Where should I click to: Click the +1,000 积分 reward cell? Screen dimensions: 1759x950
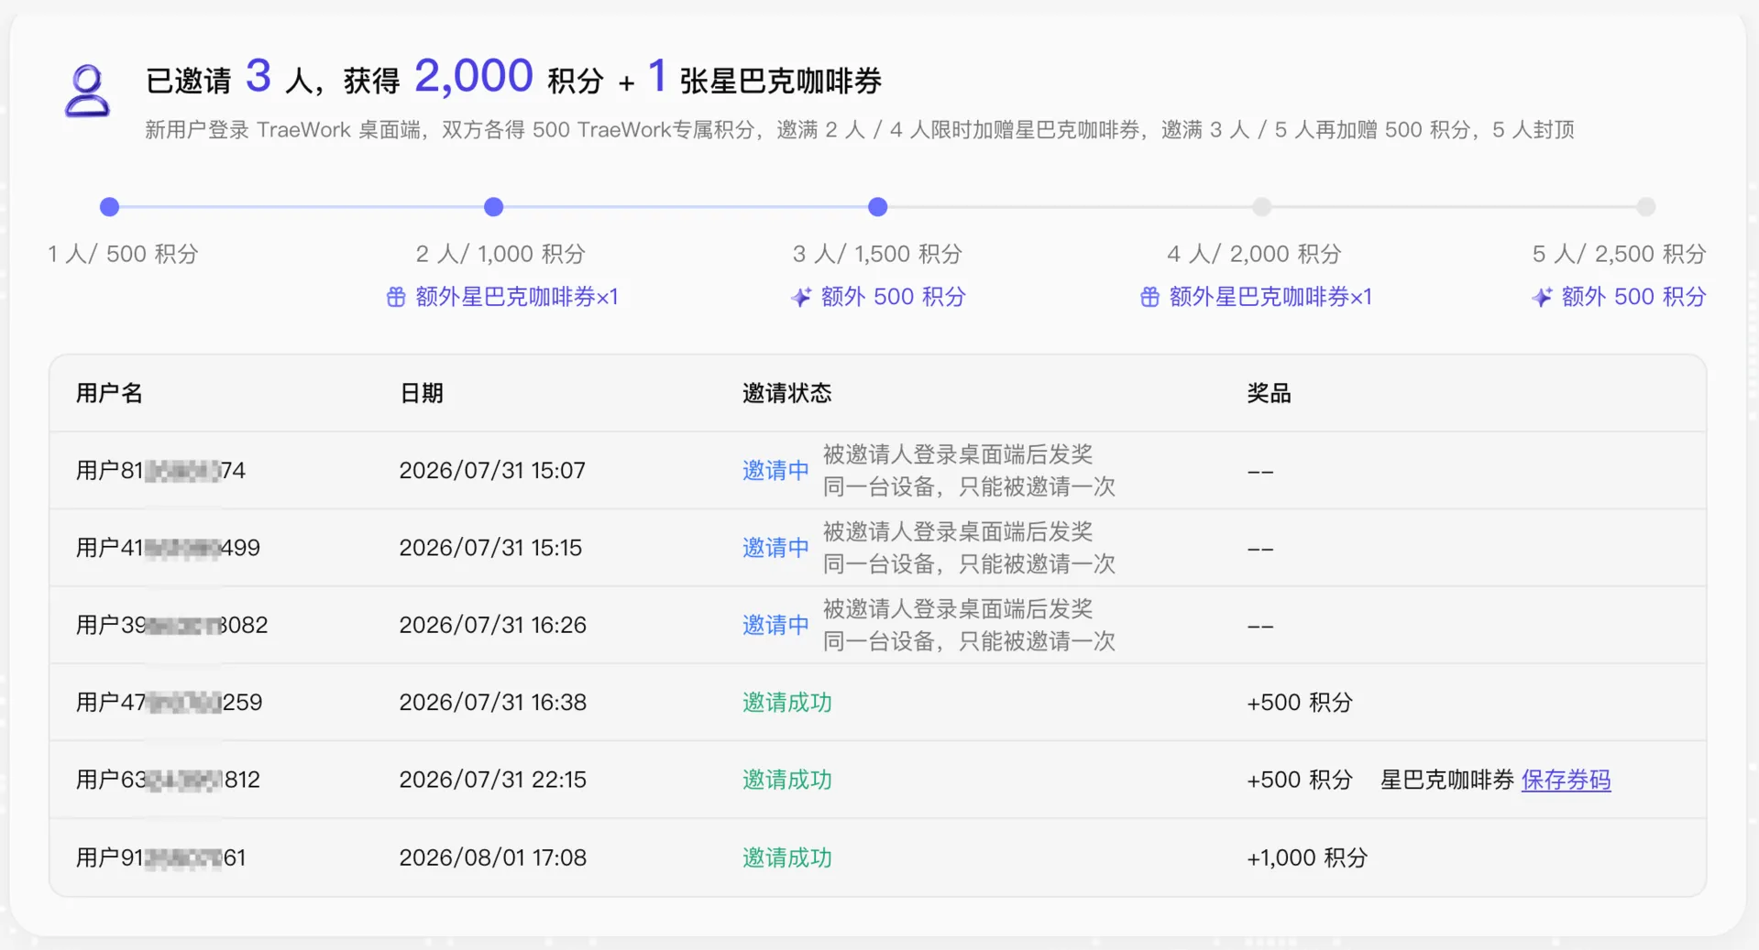click(x=1307, y=857)
